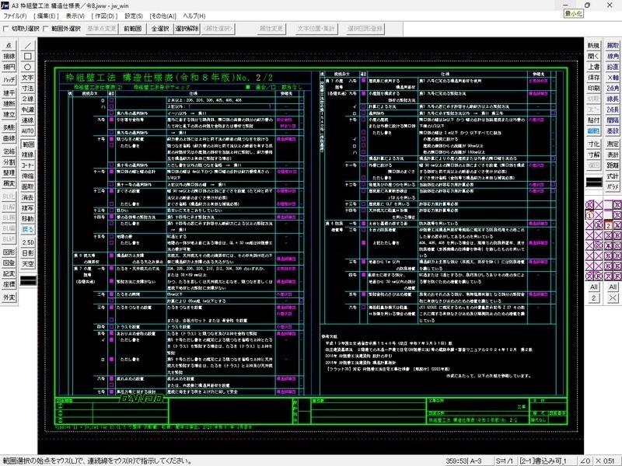The image size is (622, 466).
Task: Activate the 寸法 dimension tool
Action: tap(28, 89)
